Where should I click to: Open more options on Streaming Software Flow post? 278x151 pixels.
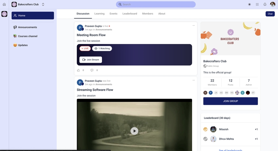coord(194,80)
